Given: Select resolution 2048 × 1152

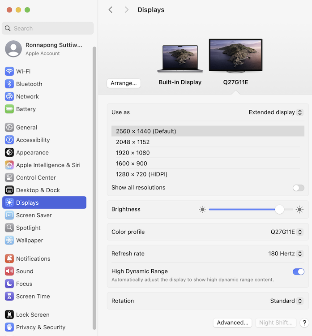Looking at the screenshot, I should click(x=208, y=142).
